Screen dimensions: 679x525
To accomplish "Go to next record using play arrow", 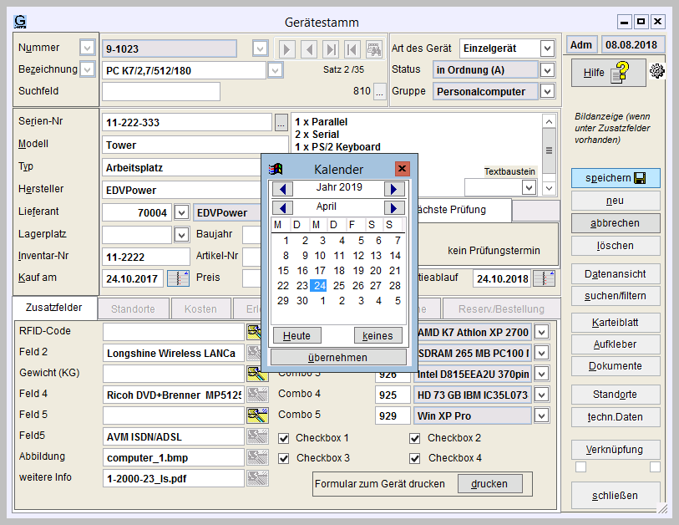I will click(288, 49).
